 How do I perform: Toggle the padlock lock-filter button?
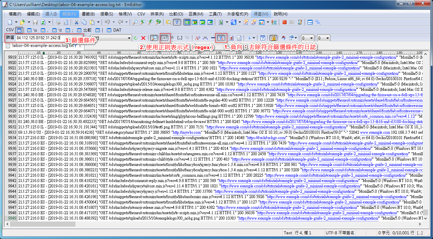coord(273,38)
